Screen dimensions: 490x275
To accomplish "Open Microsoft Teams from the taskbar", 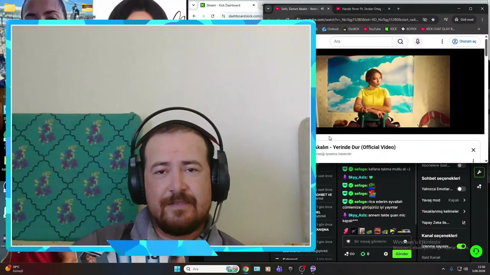I will point(279,269).
